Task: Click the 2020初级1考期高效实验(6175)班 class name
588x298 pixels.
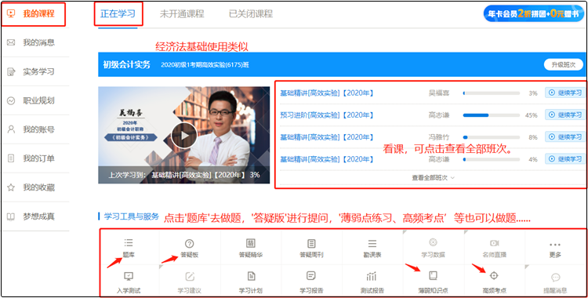Action: pyautogui.click(x=205, y=65)
